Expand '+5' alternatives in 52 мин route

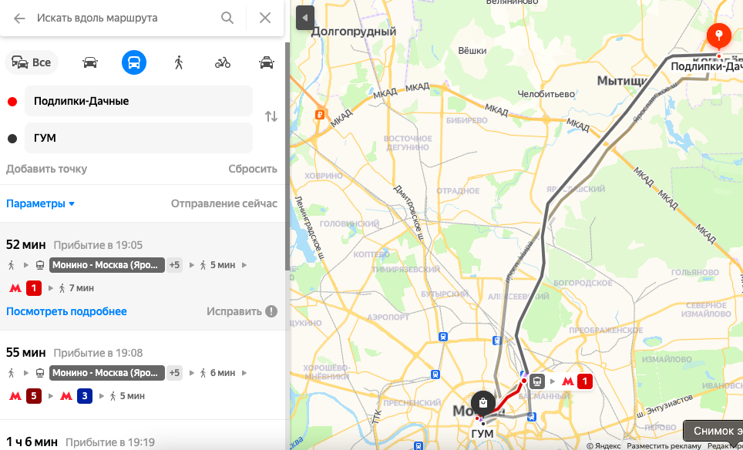pos(175,265)
